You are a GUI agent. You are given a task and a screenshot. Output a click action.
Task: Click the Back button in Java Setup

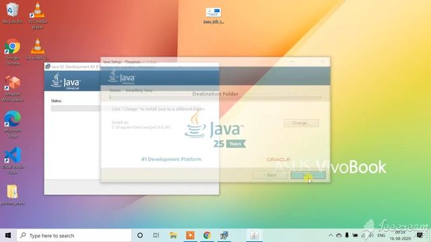click(269, 175)
